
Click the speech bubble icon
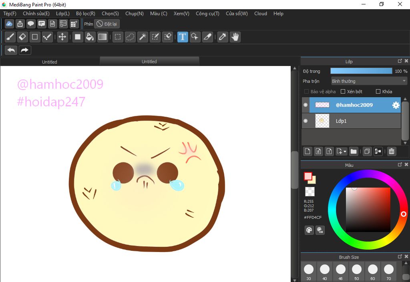(x=30, y=24)
